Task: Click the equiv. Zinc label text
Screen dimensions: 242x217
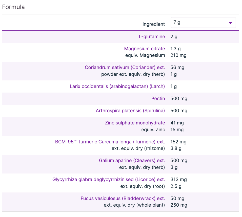Action: (153, 130)
